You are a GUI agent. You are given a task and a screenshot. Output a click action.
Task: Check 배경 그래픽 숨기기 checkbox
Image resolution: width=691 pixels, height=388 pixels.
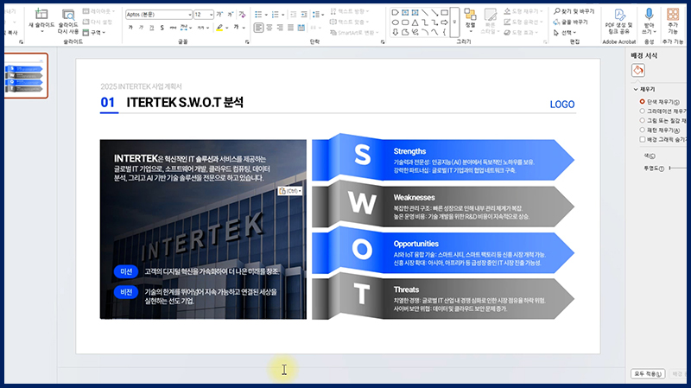click(642, 139)
